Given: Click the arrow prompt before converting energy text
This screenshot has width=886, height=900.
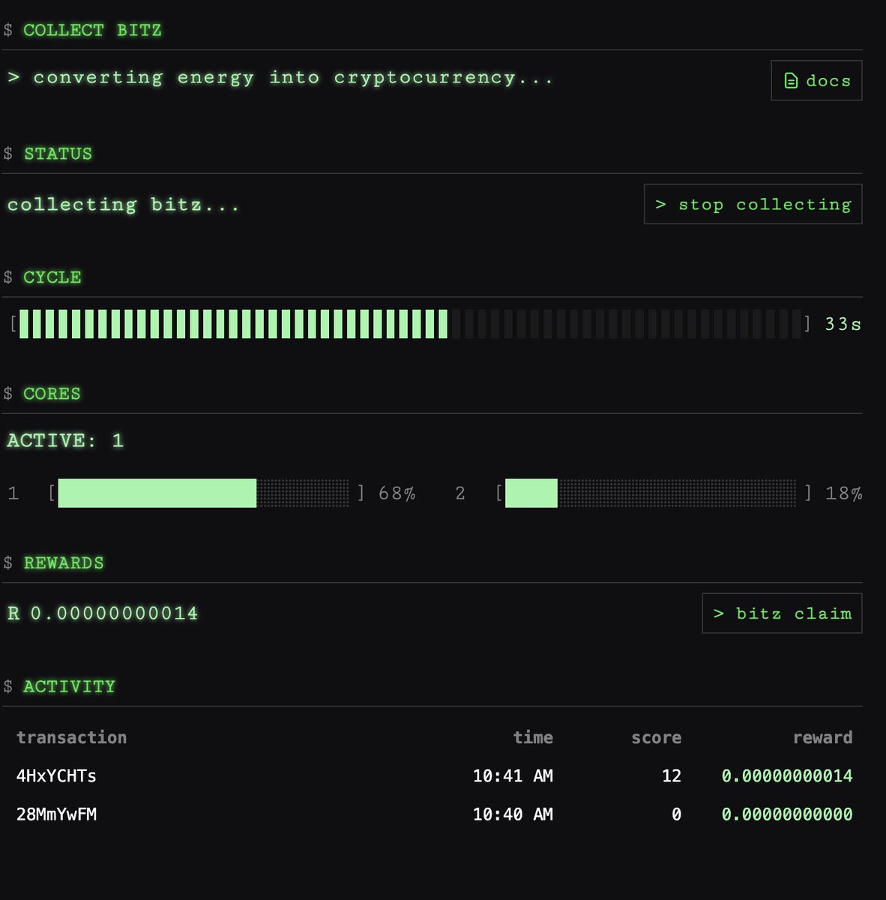Looking at the screenshot, I should 15,76.
